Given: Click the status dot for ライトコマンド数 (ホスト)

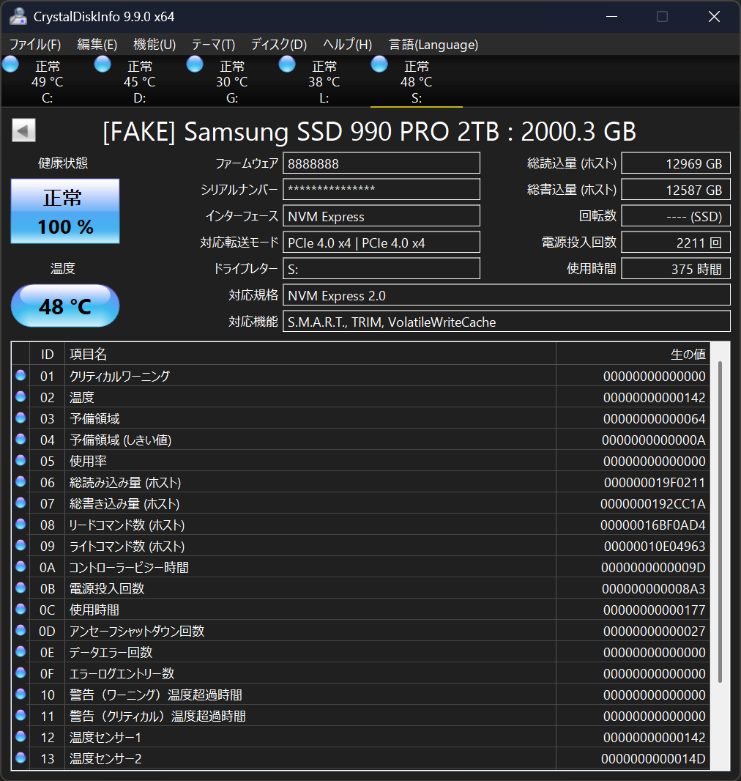Looking at the screenshot, I should 21,545.
